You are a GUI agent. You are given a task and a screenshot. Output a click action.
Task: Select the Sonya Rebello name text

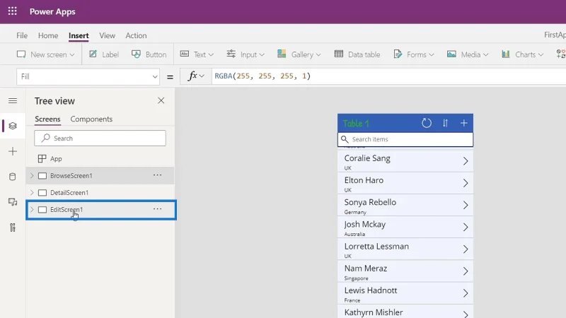coord(370,202)
